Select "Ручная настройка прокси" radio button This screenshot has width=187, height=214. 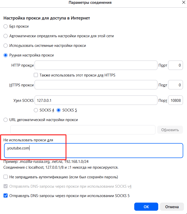(6, 55)
